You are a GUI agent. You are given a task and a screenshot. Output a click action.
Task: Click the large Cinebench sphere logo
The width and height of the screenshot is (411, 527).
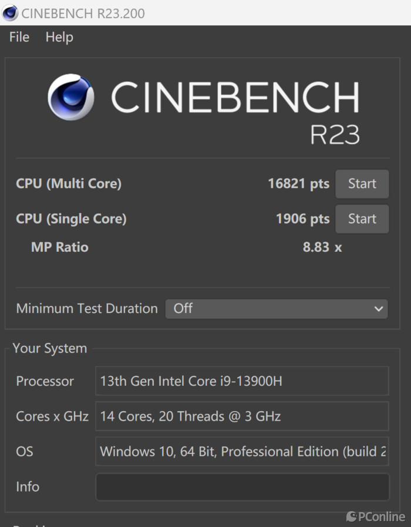[71, 96]
